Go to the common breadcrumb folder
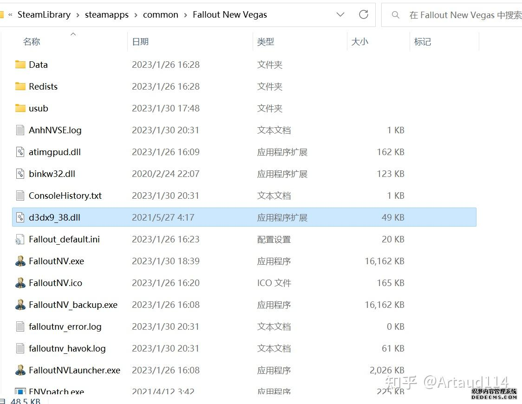The image size is (522, 404). [x=161, y=15]
